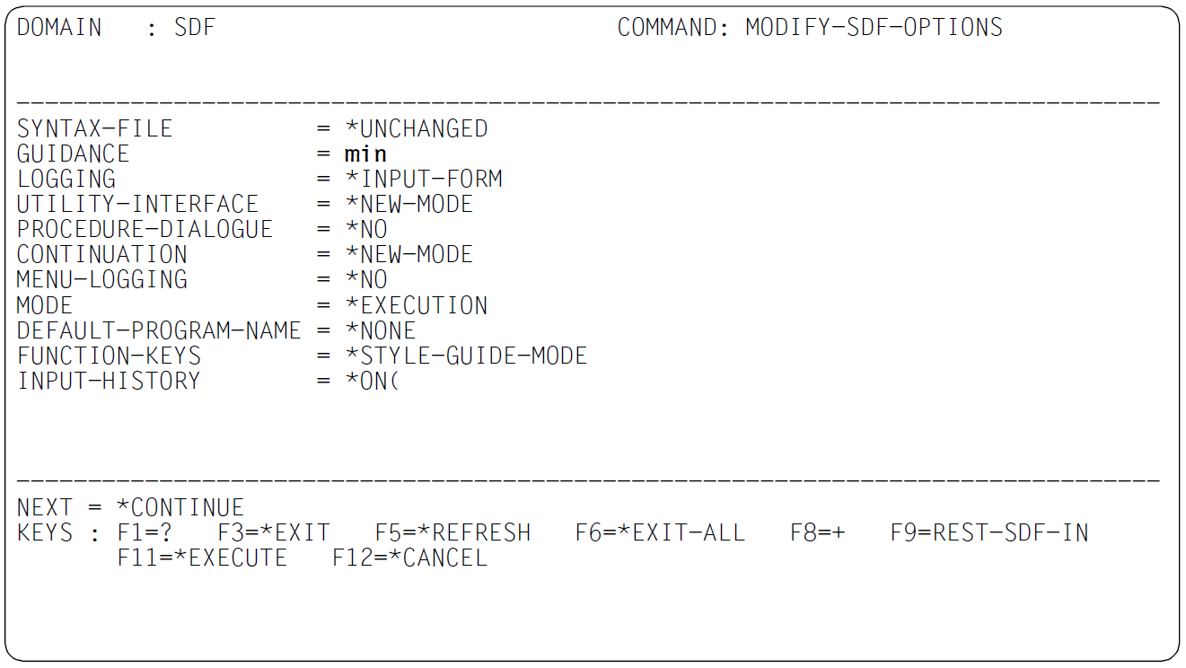Viewport: 1186px width, 668px height.
Task: Click the PROCEDURE-DIALOGUE value *NO
Action: (x=366, y=229)
